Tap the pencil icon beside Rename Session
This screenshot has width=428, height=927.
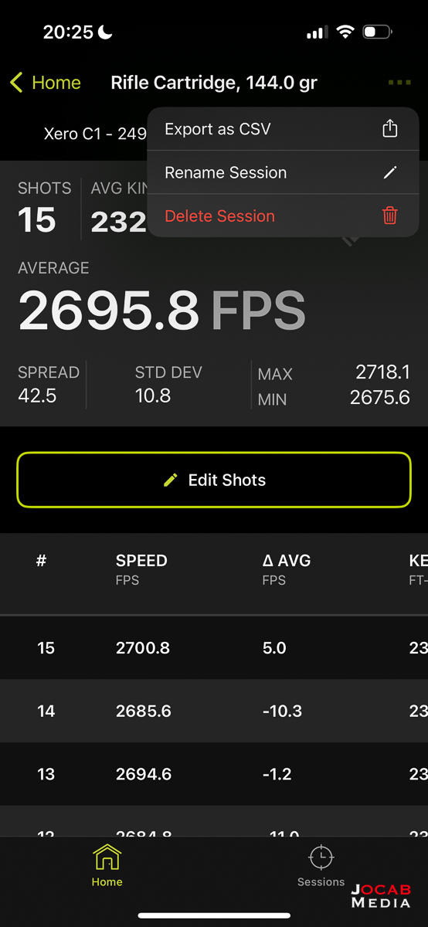coord(390,172)
